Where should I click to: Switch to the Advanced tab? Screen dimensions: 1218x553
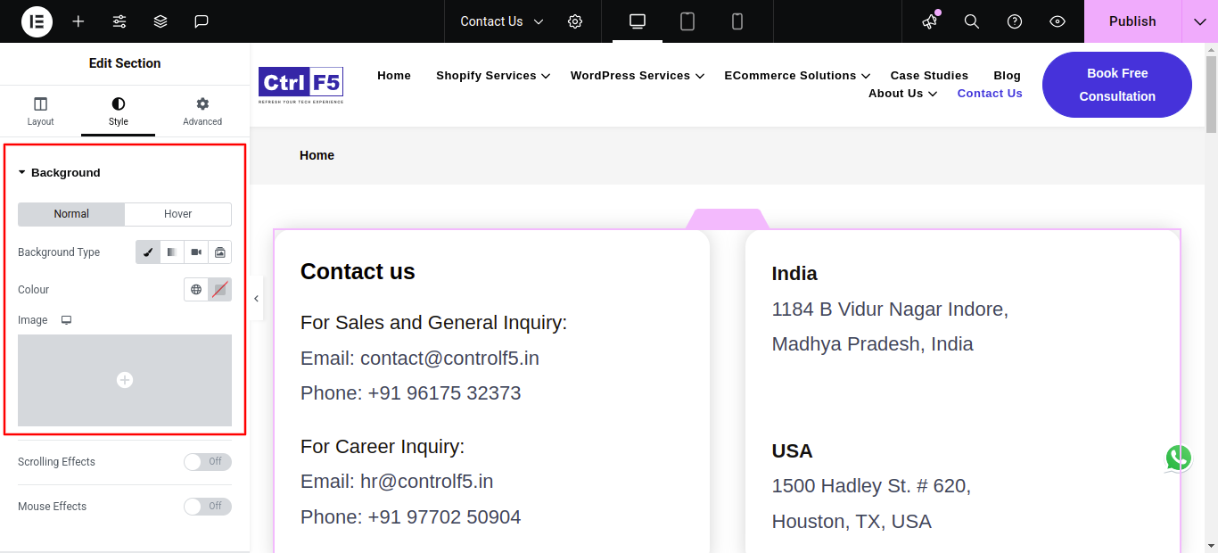(202, 111)
